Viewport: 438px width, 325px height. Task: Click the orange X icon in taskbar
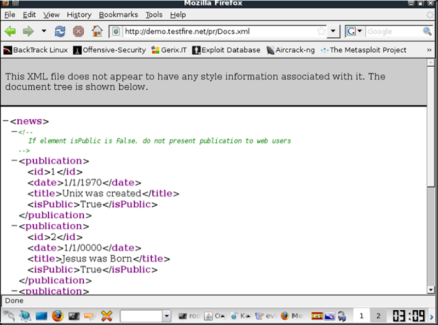106,316
